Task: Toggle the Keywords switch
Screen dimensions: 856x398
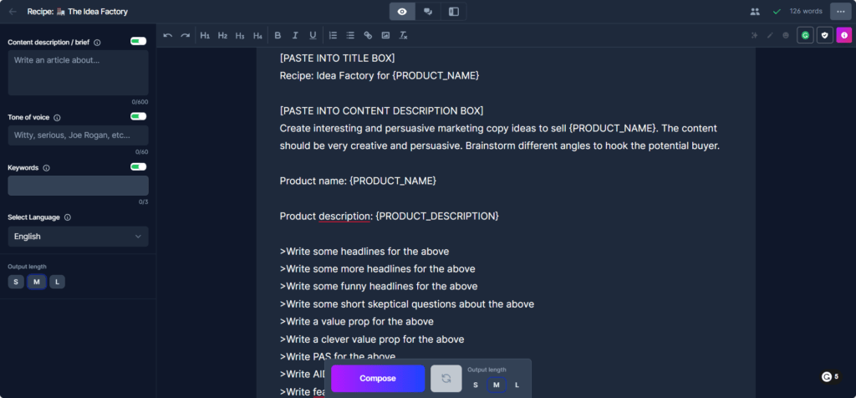Action: point(138,166)
